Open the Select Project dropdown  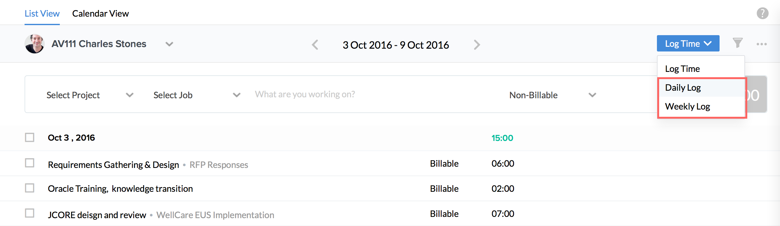click(x=90, y=95)
